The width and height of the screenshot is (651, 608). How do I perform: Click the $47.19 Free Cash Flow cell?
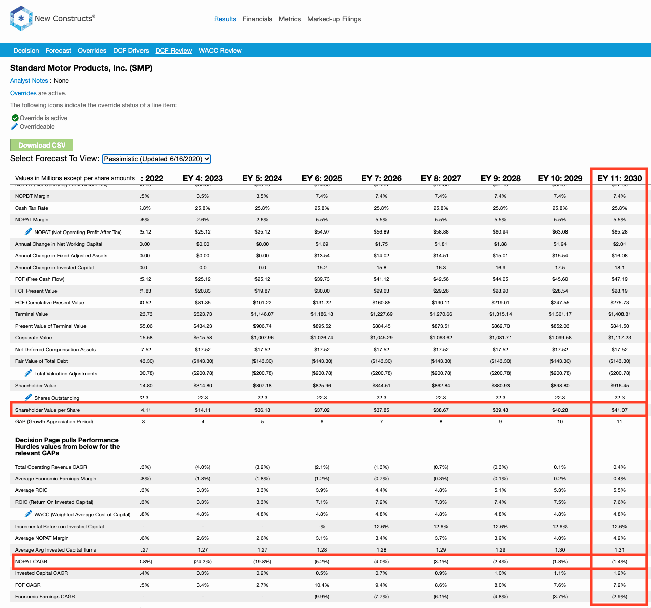click(x=619, y=279)
